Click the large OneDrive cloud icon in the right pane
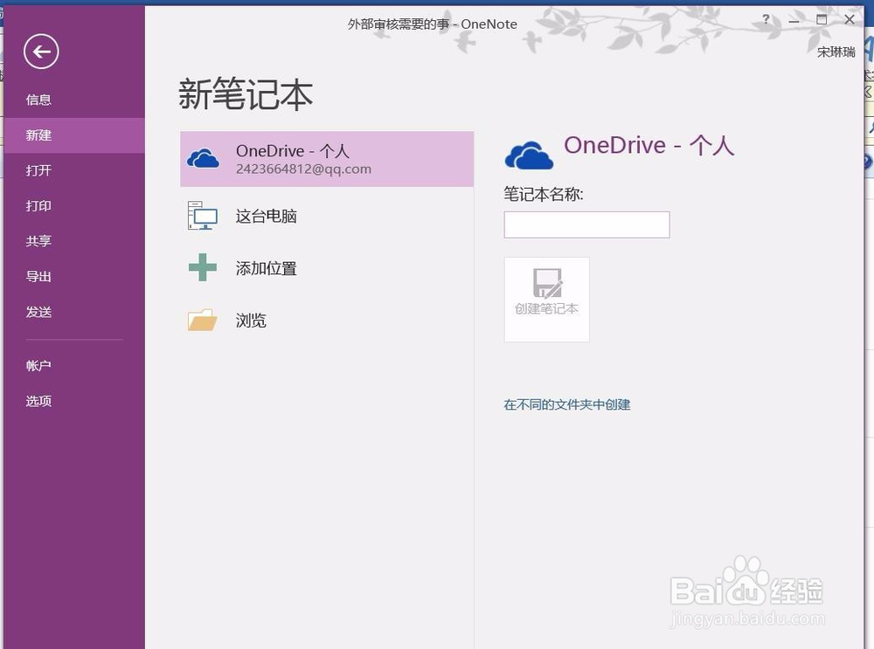 click(529, 155)
